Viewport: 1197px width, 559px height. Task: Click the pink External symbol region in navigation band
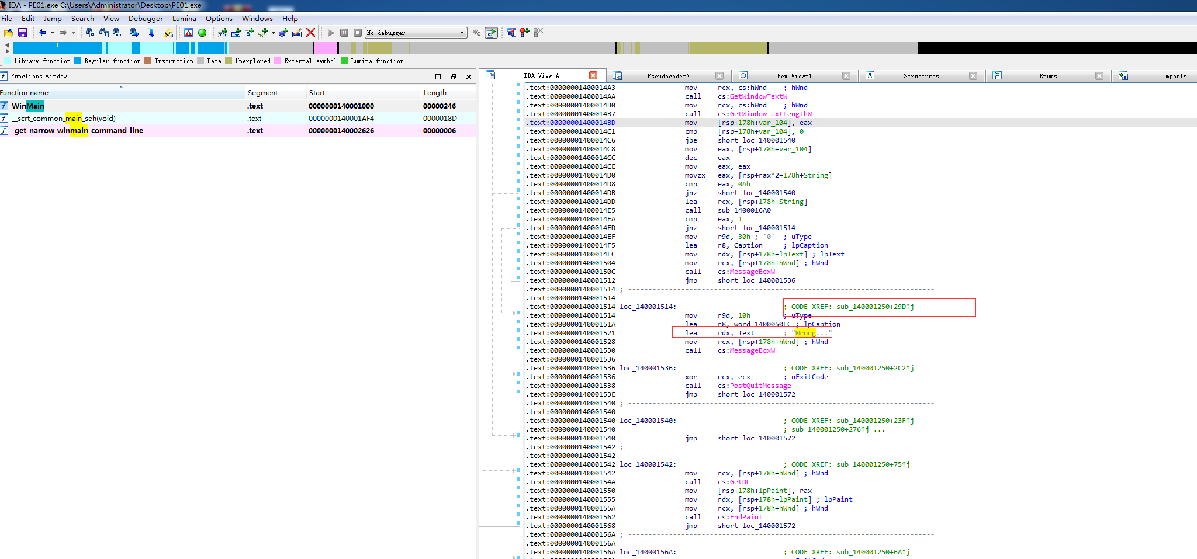click(326, 48)
